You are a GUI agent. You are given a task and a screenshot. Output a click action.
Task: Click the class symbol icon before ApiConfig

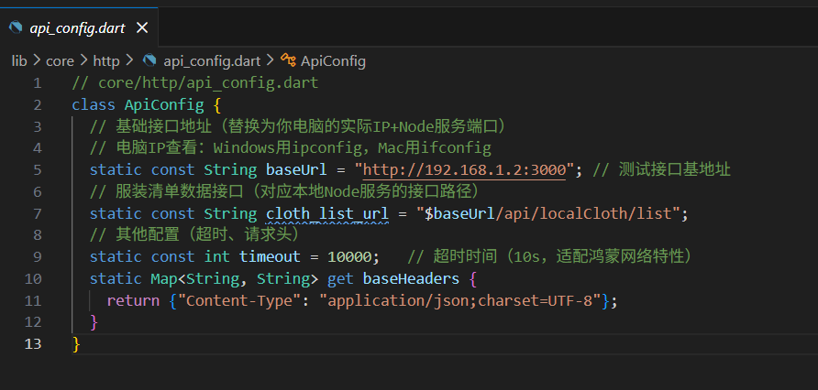click(x=289, y=60)
